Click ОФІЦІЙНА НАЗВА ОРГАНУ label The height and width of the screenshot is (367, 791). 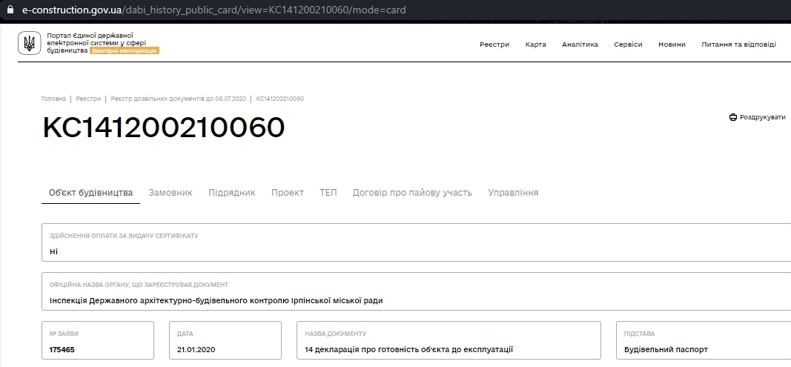(x=139, y=285)
